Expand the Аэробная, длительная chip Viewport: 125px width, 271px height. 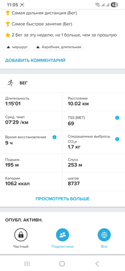click(58, 47)
